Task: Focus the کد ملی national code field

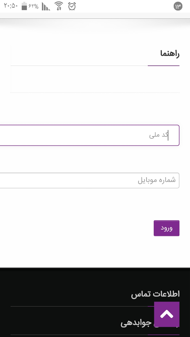Action: [x=113, y=135]
